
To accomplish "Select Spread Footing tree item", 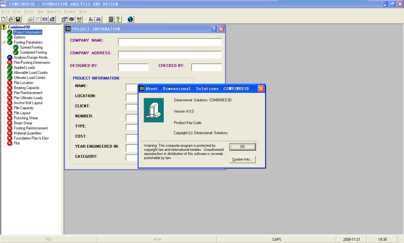I will pyautogui.click(x=31, y=47).
